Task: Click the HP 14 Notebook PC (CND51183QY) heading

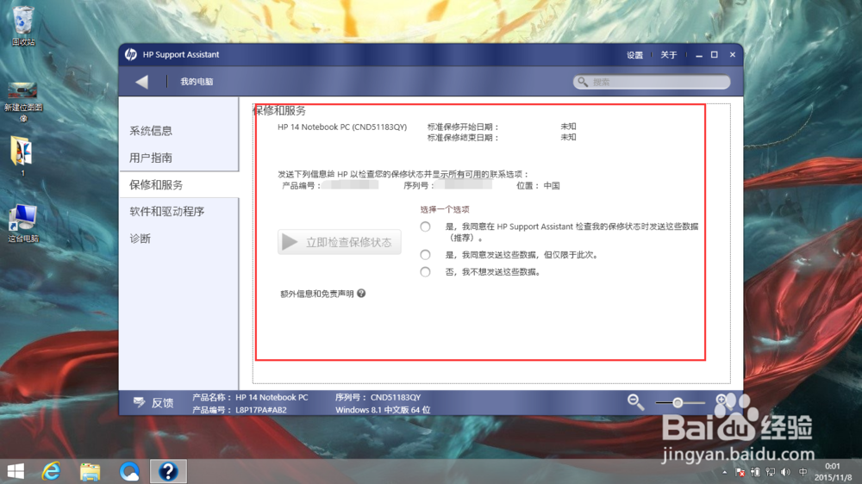Action: point(342,127)
